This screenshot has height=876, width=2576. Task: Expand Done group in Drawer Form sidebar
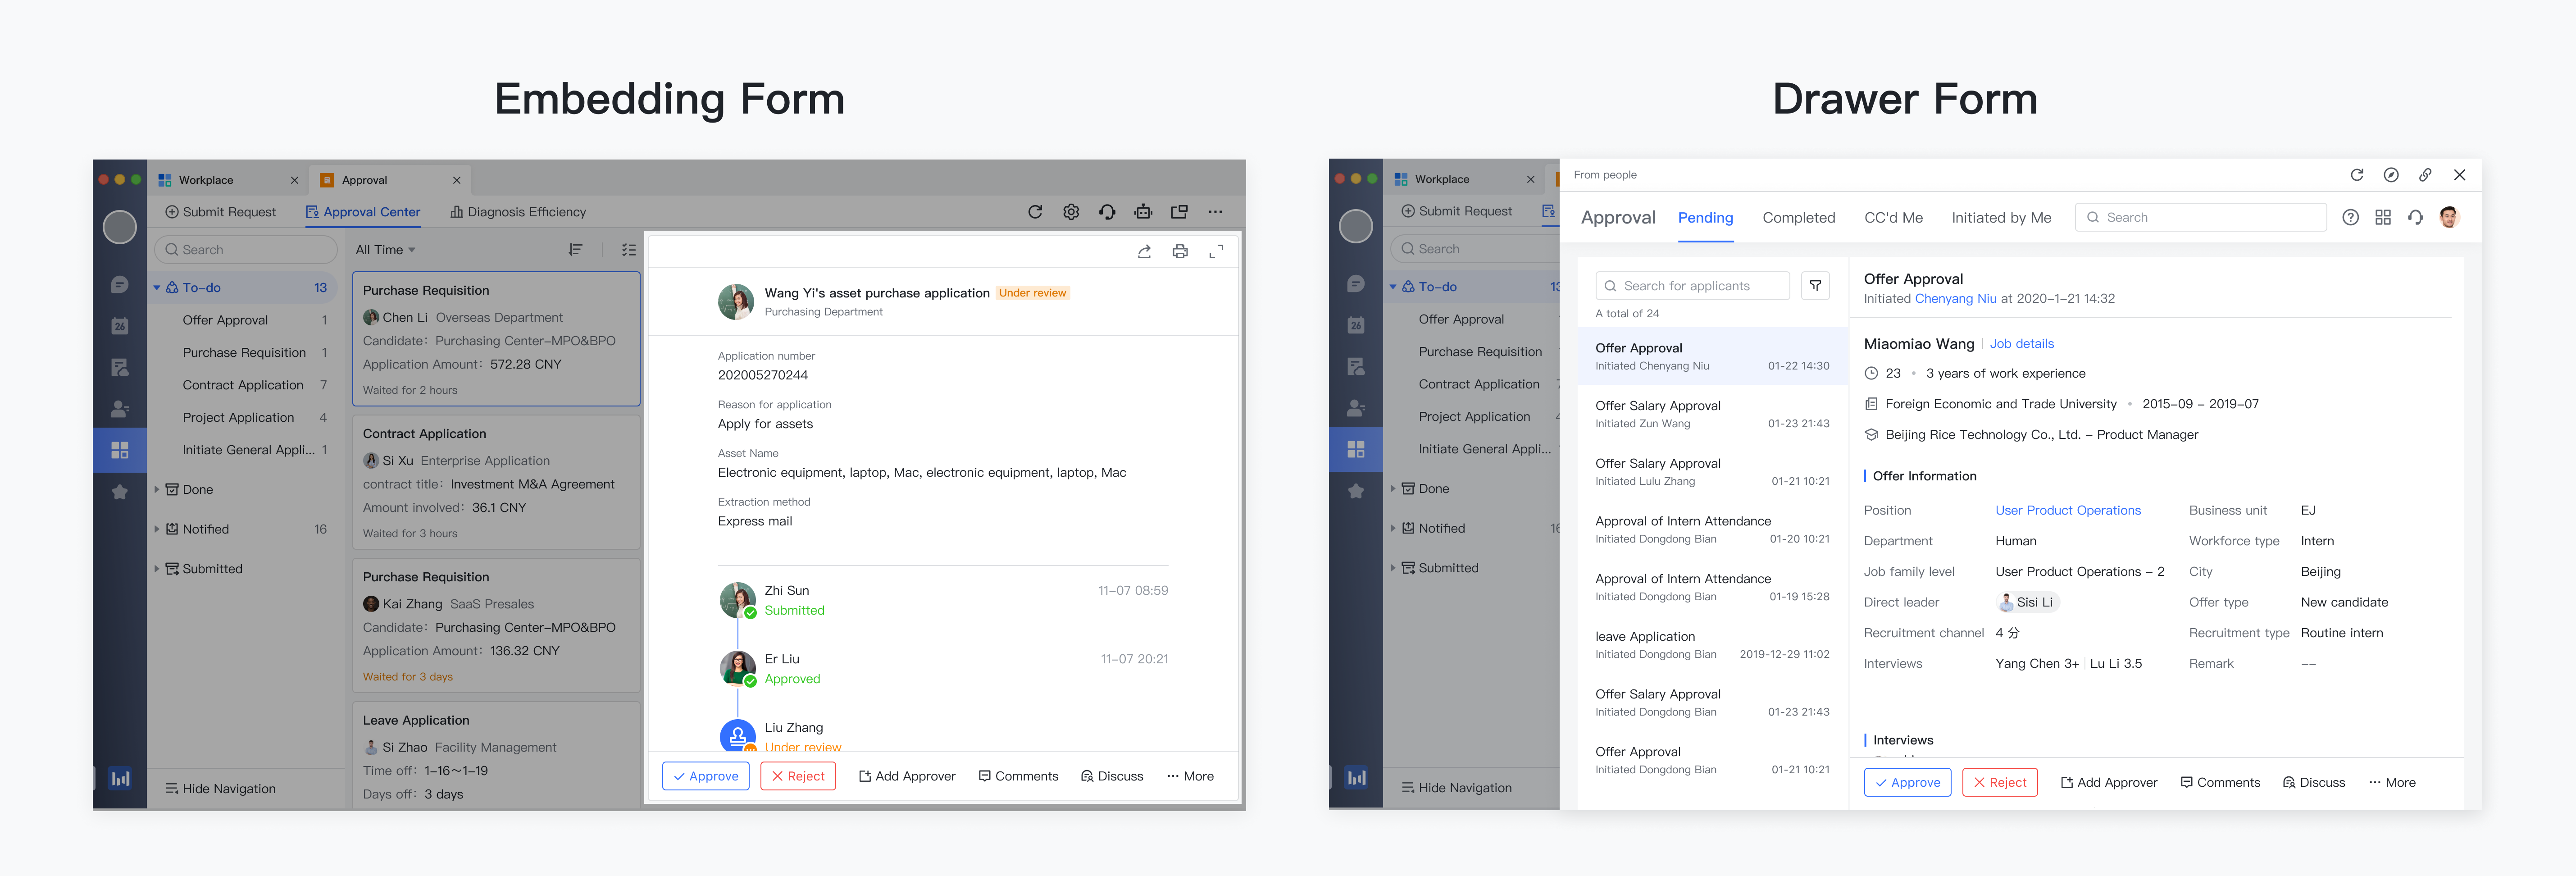click(1393, 489)
